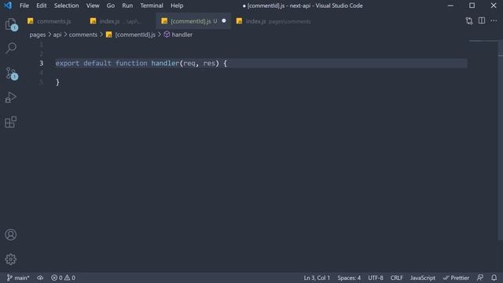Switch to index.js api tab

click(x=119, y=21)
